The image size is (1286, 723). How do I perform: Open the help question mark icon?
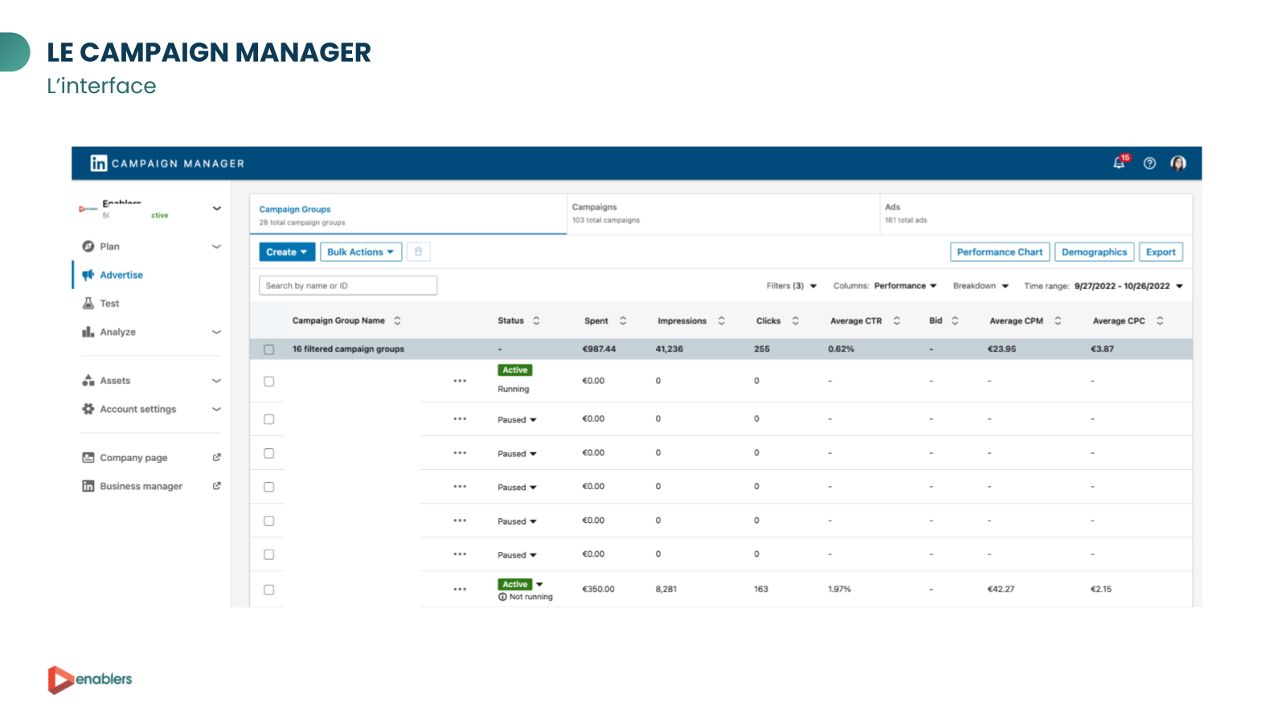(1149, 163)
